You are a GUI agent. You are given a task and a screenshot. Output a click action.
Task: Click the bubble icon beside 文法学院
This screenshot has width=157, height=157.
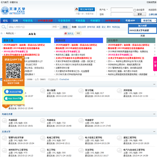coord(81,150)
